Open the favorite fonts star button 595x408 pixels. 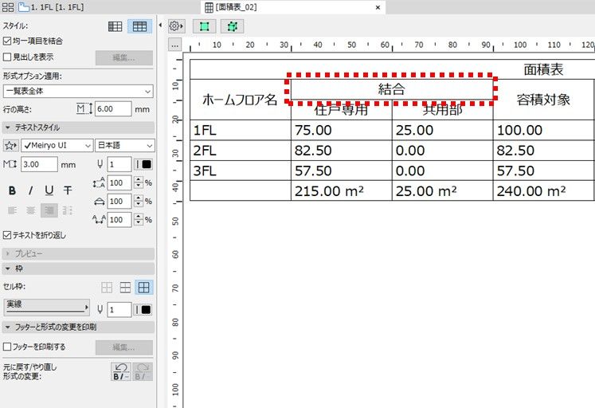click(10, 145)
